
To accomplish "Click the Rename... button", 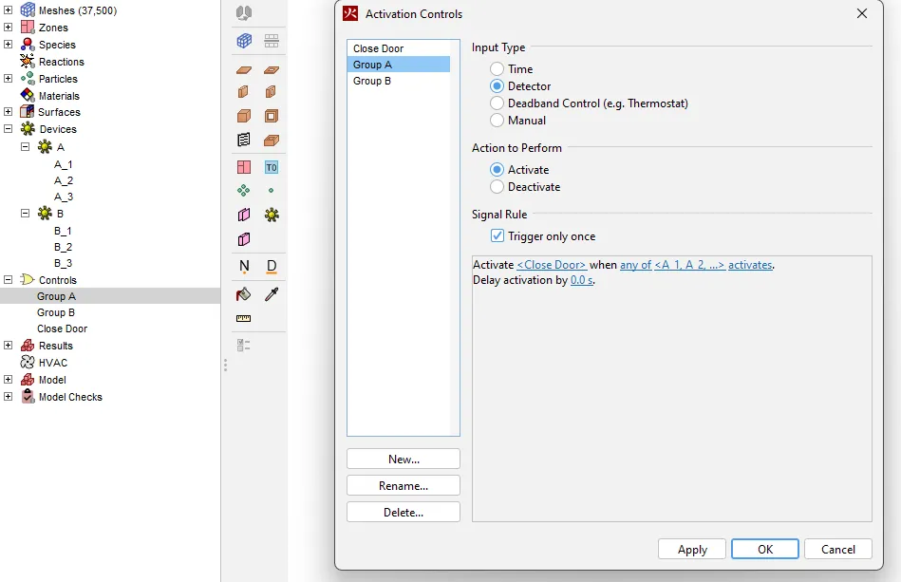I will click(x=404, y=485).
